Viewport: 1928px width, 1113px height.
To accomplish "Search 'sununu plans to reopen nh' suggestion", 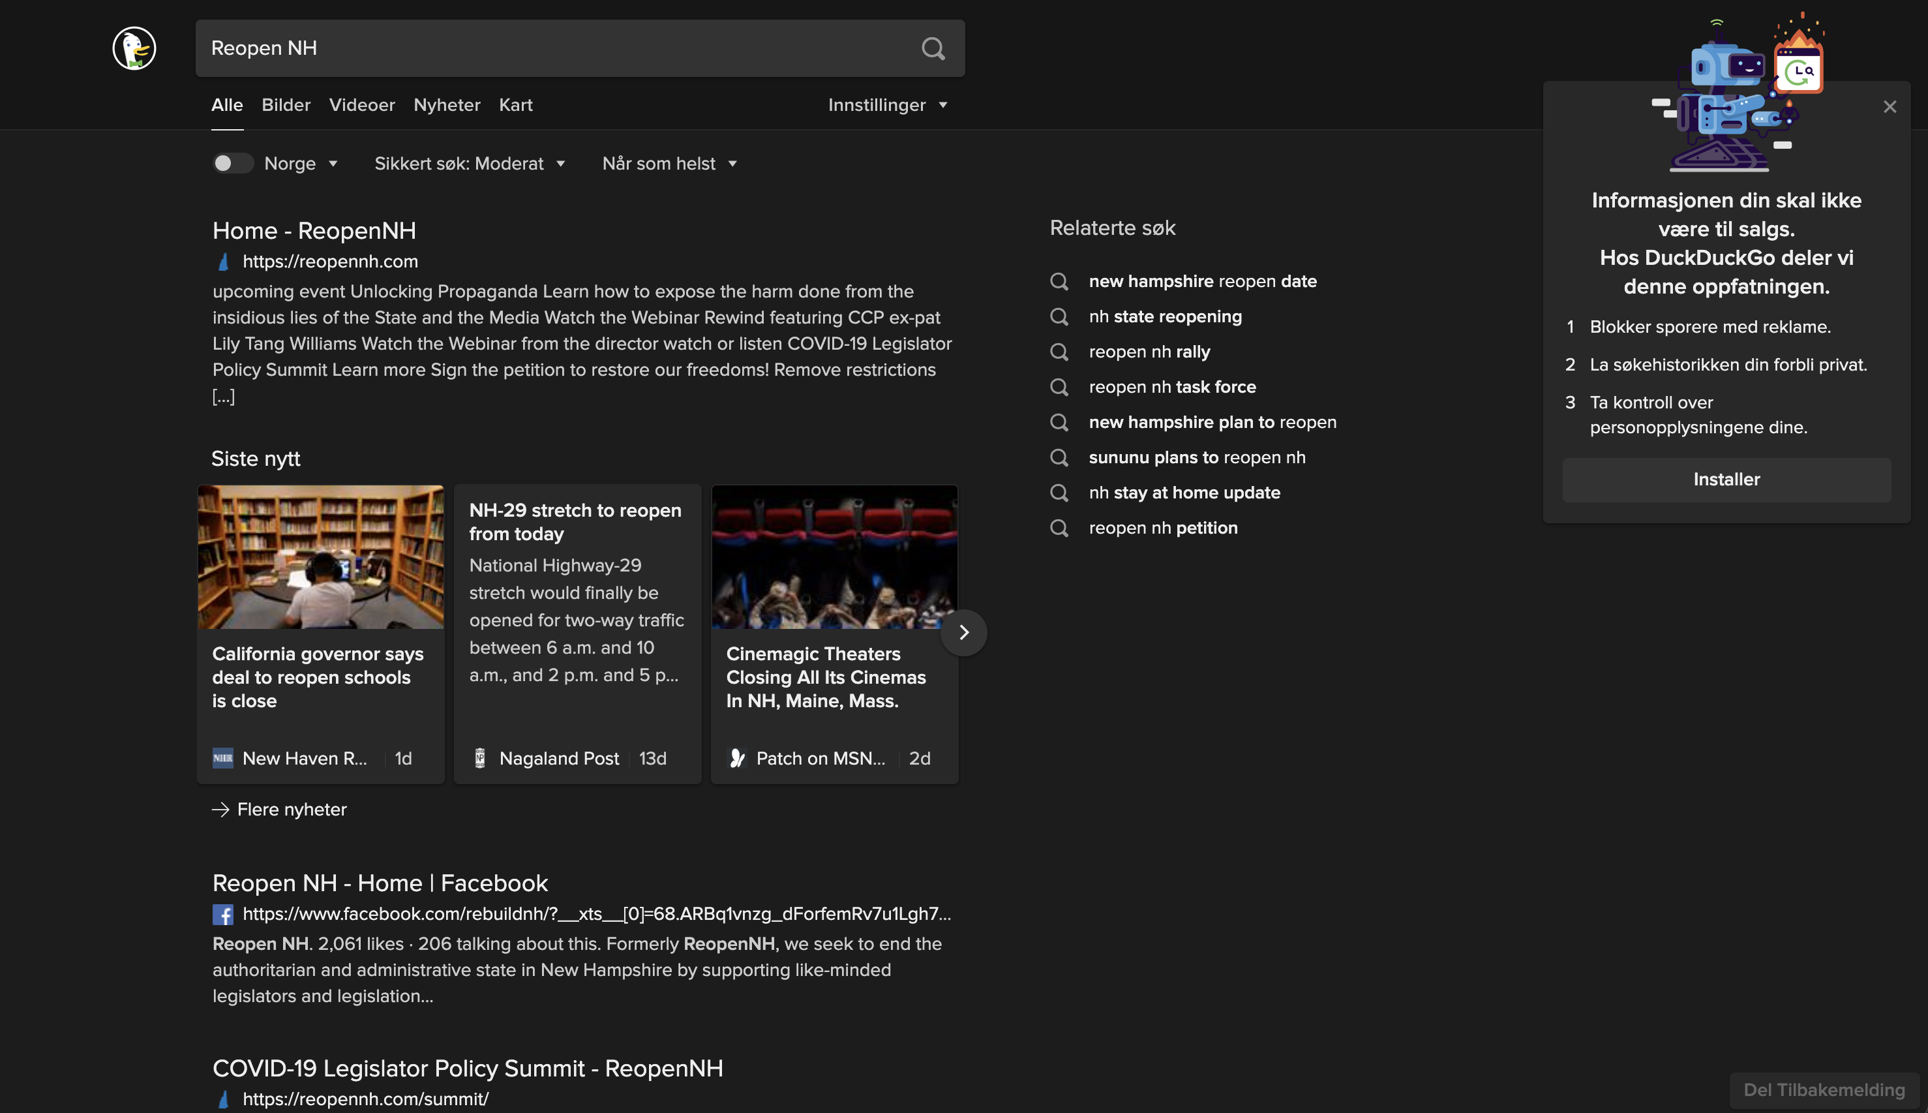I will click(1197, 457).
